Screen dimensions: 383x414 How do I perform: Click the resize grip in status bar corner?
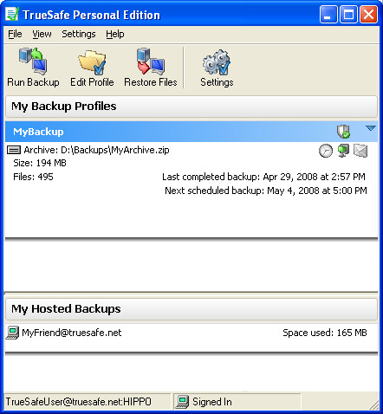pyautogui.click(x=374, y=404)
